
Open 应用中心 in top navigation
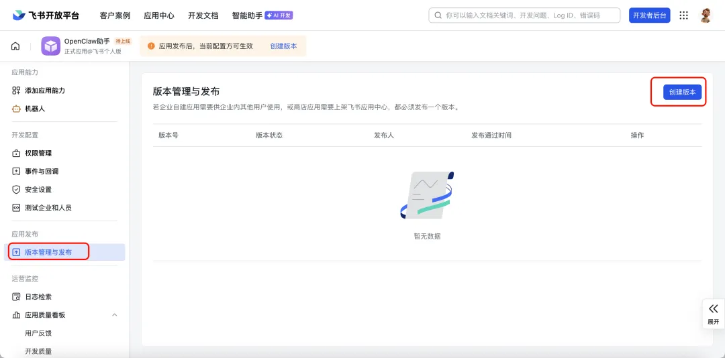pos(159,15)
